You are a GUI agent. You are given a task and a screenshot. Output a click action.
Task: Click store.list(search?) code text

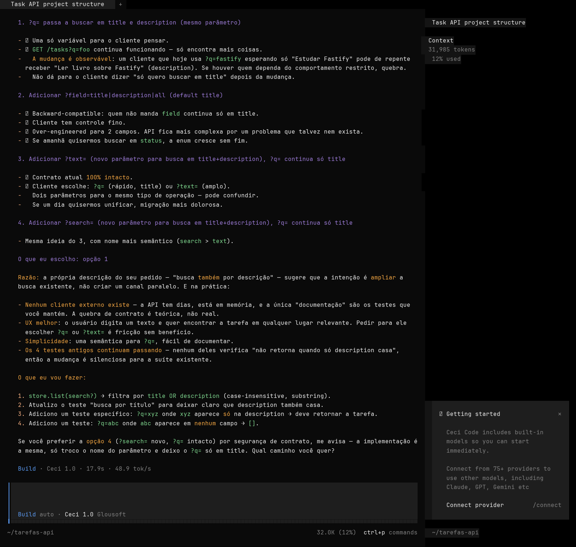[63, 396]
